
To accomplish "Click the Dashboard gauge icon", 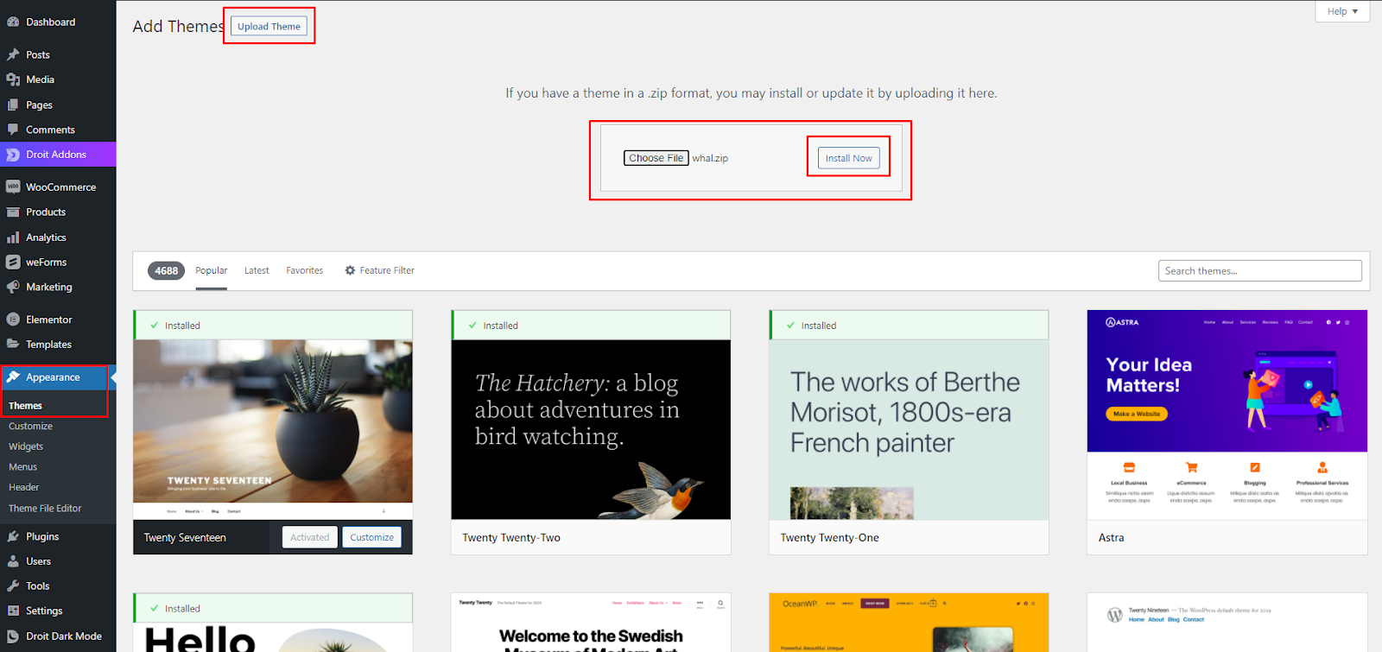I will coord(13,22).
